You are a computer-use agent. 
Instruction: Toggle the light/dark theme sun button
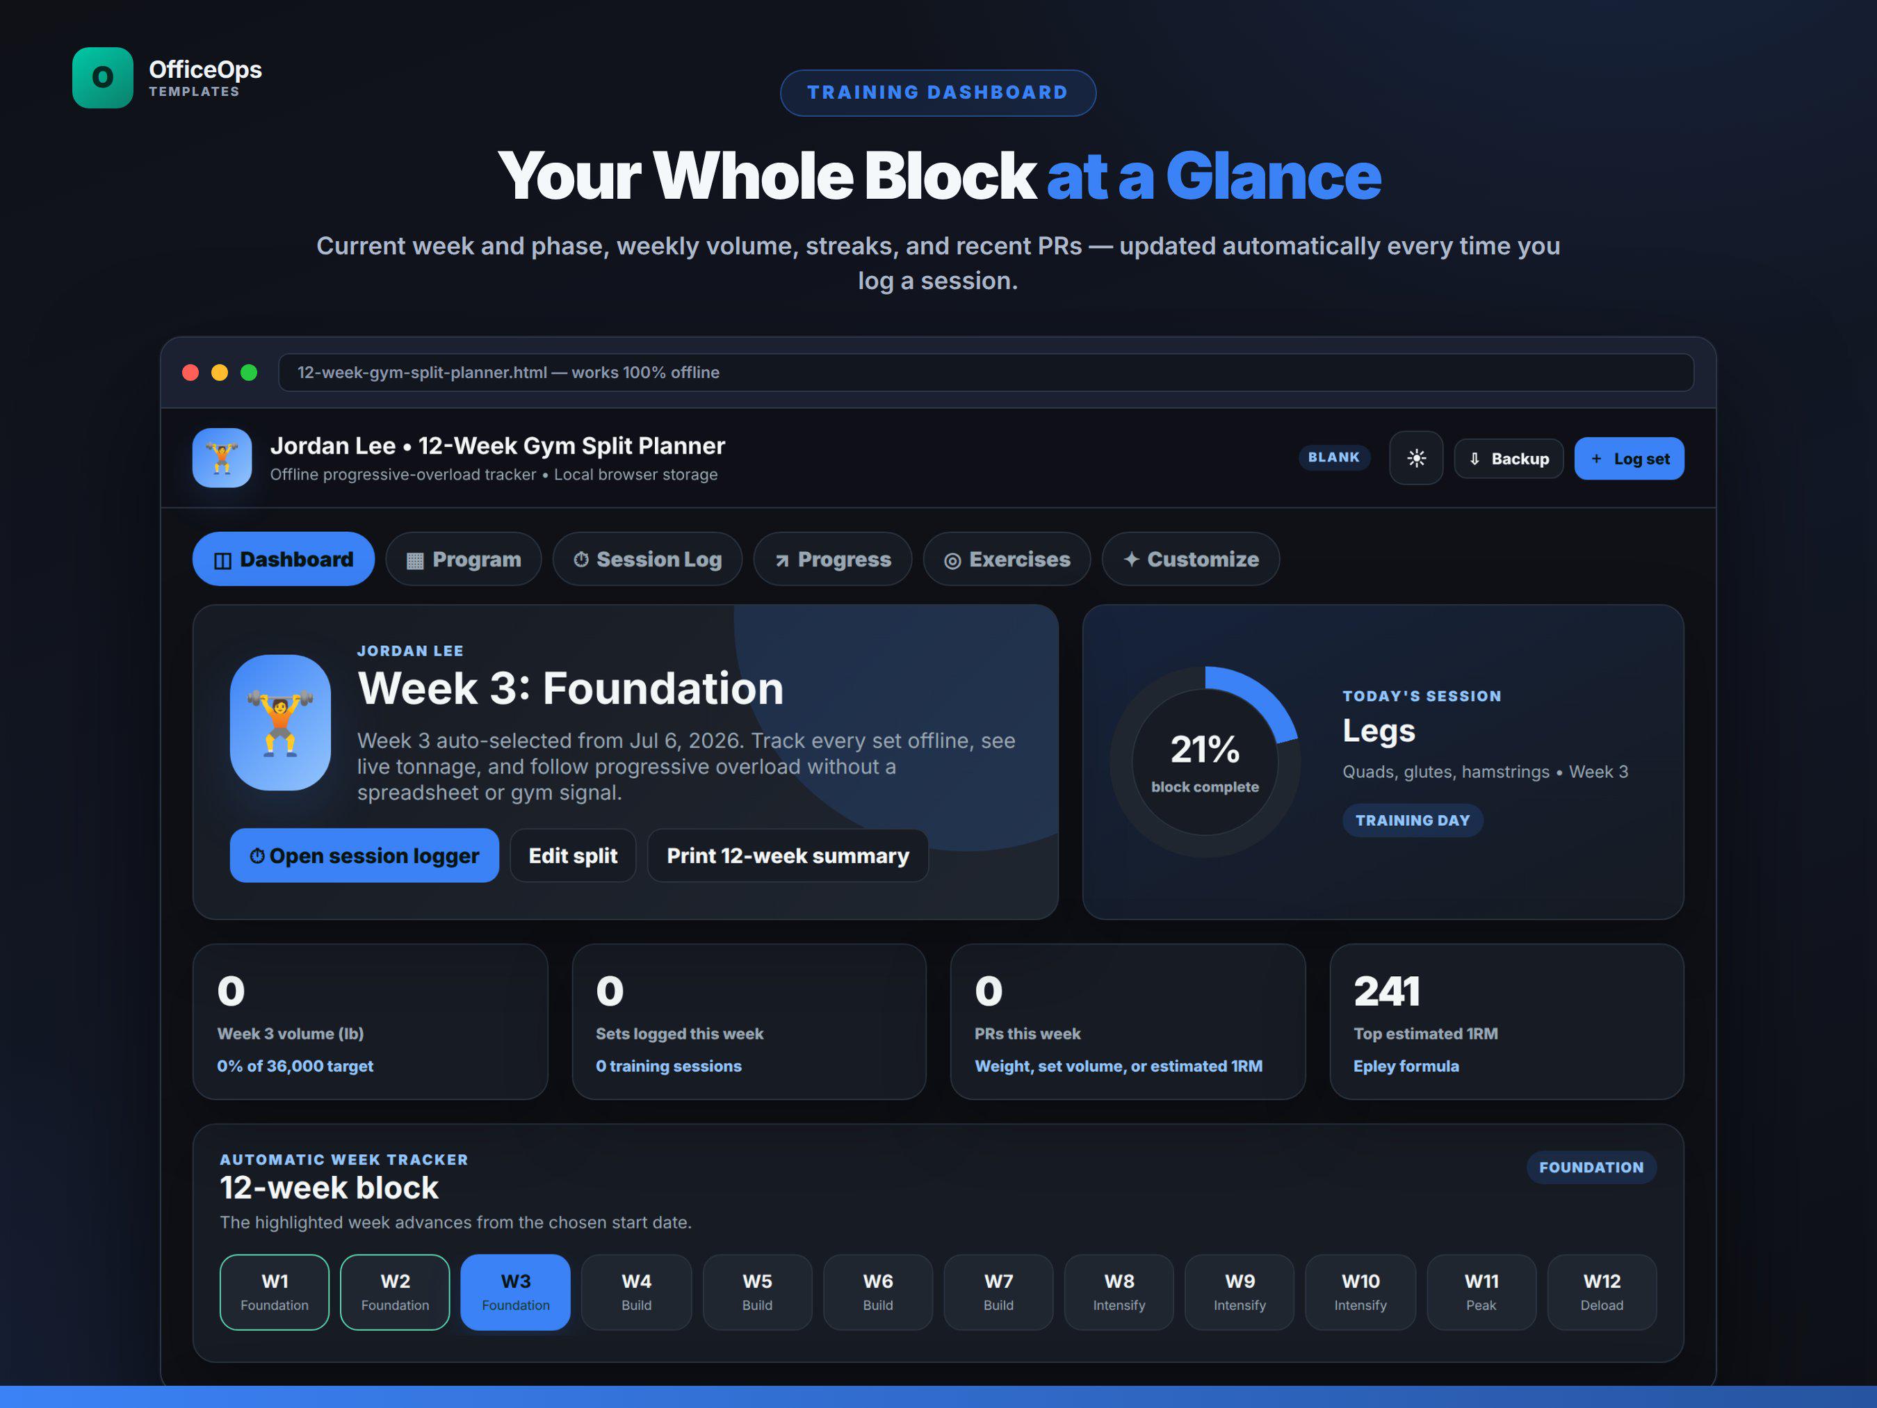coord(1415,458)
